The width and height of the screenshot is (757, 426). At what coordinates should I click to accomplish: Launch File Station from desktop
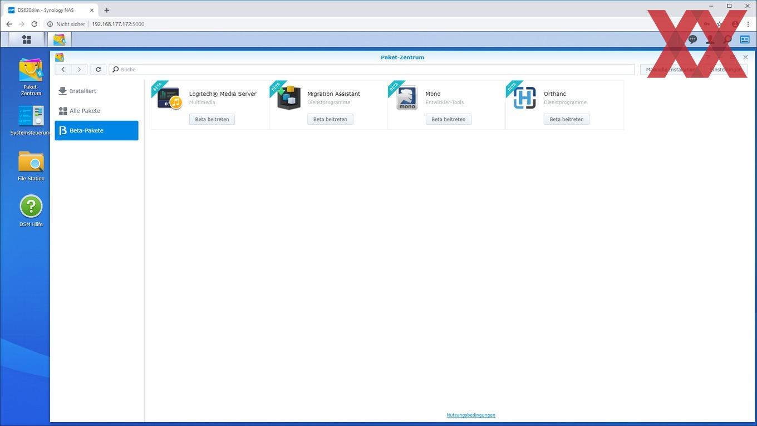(31, 166)
